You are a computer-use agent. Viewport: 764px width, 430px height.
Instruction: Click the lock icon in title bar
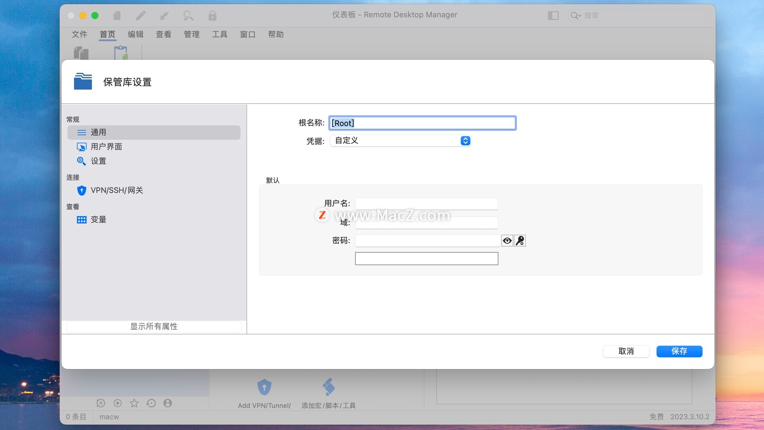click(x=212, y=16)
